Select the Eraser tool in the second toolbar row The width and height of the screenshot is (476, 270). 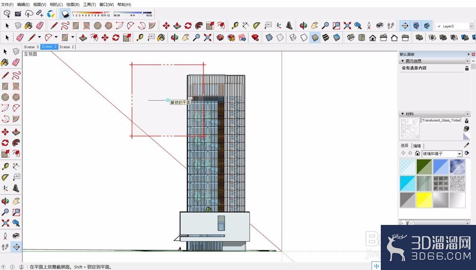click(20, 38)
